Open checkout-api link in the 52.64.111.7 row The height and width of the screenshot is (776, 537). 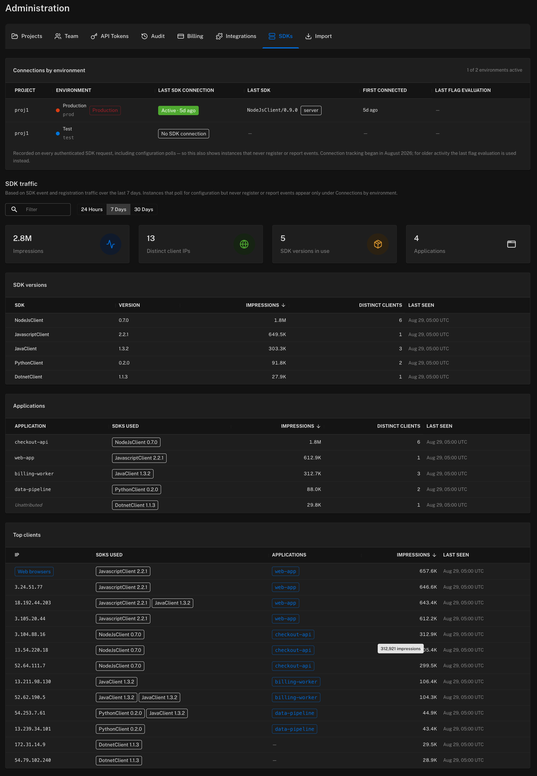point(293,666)
